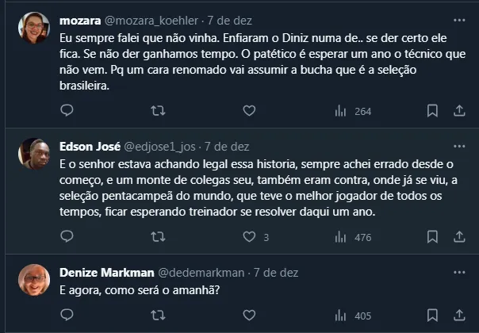The width and height of the screenshot is (479, 333).
Task: Like mozara's tweet
Action: point(249,111)
